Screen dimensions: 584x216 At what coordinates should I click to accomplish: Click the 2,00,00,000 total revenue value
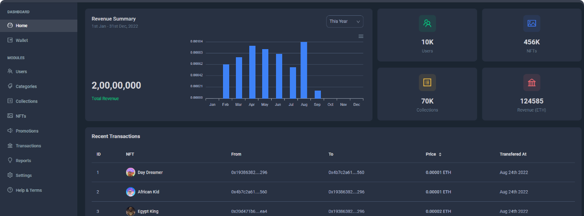(117, 86)
